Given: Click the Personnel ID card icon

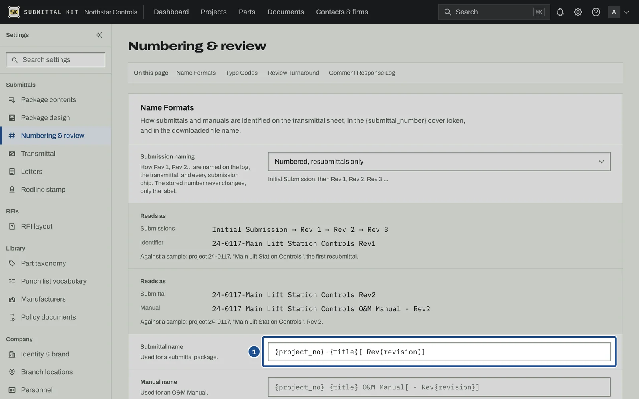Looking at the screenshot, I should (x=12, y=390).
